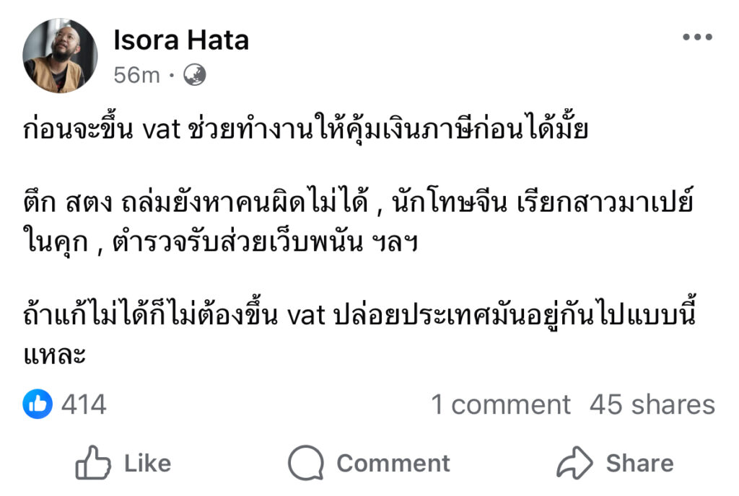Click the speech bubble comment icon
The image size is (739, 496).
coord(305,463)
